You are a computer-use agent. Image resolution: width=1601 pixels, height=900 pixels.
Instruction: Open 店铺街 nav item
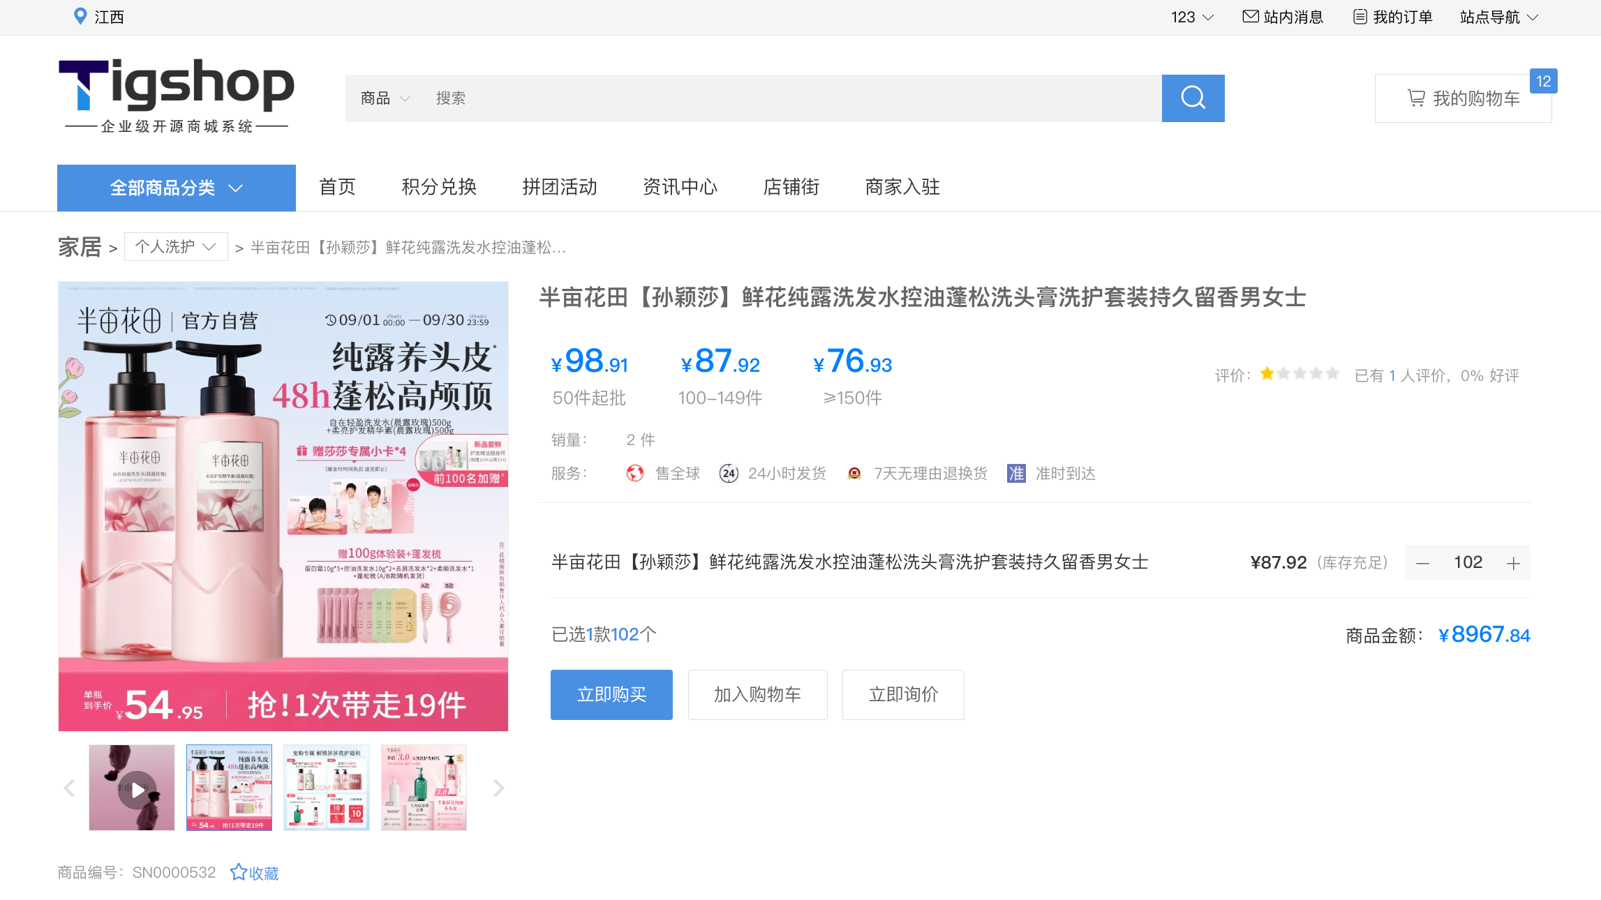click(791, 187)
